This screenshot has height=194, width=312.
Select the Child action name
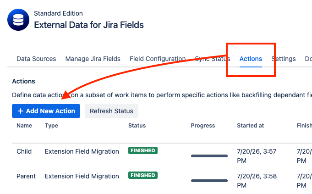click(24, 151)
